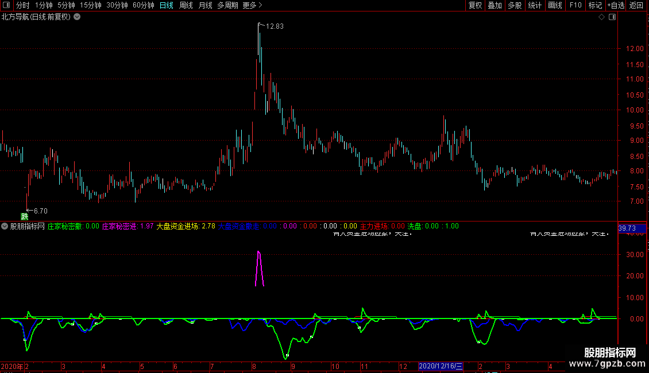This screenshot has height=373, width=649.
Task: Click the 标记 mark button
Action: (595, 5)
